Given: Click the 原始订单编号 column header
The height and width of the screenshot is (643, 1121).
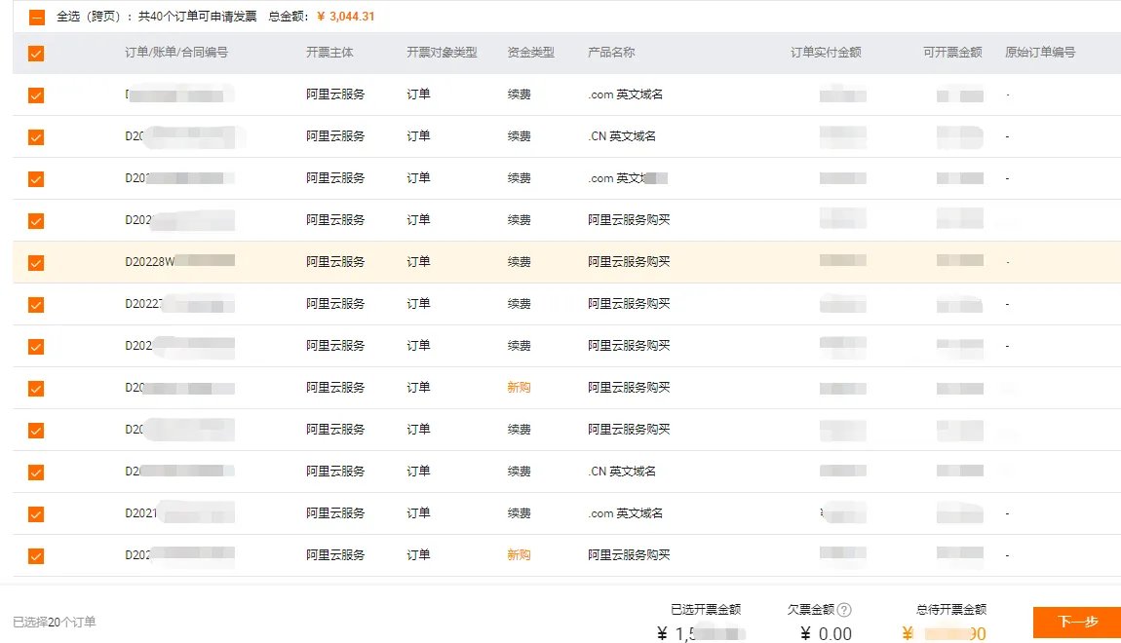Looking at the screenshot, I should coord(1036,54).
